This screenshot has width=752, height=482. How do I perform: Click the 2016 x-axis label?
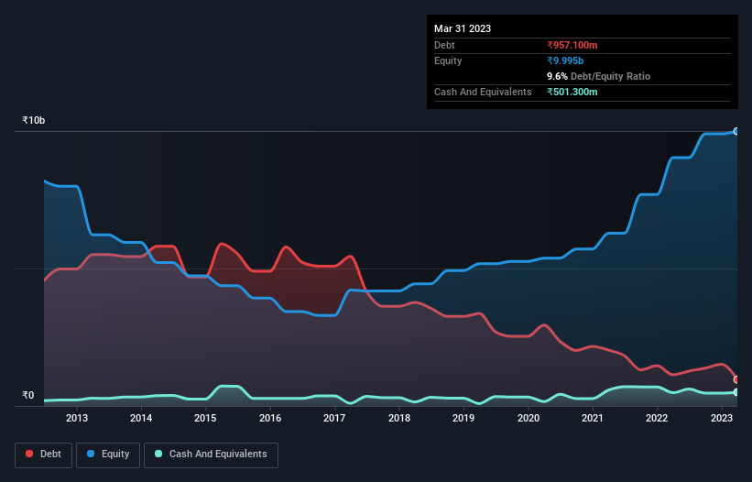point(270,418)
